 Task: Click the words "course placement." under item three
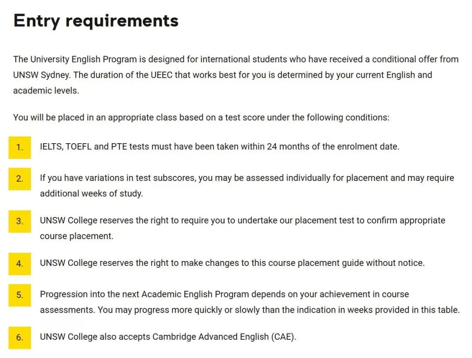click(76, 236)
